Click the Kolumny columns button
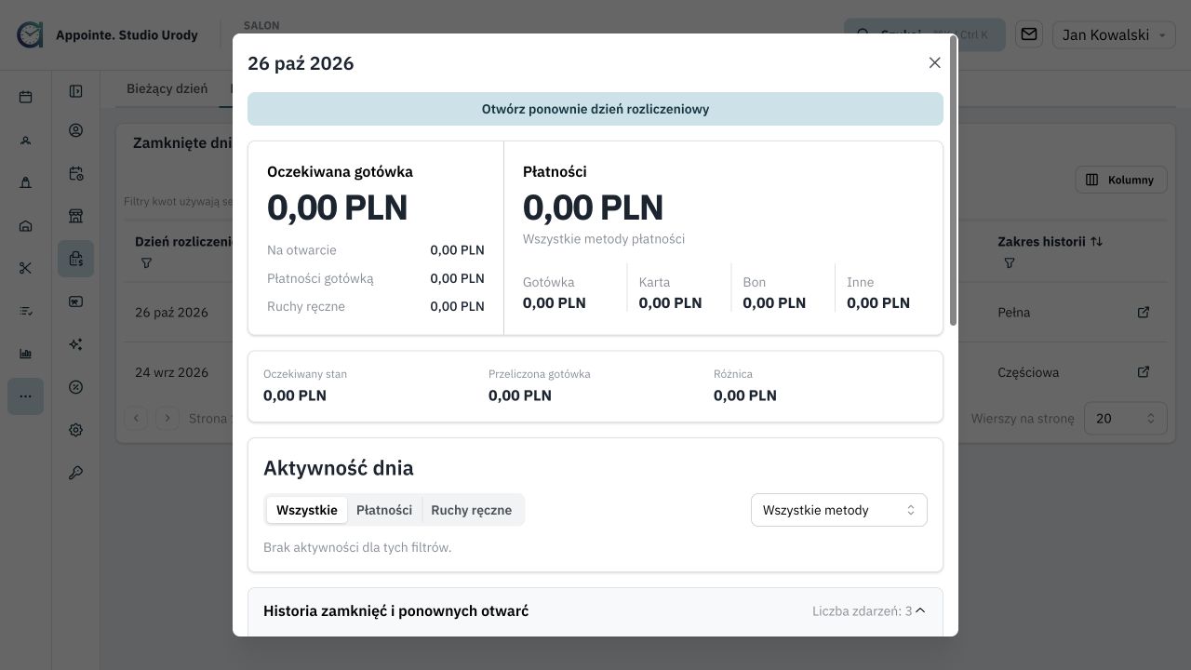1191x670 pixels. (x=1120, y=180)
